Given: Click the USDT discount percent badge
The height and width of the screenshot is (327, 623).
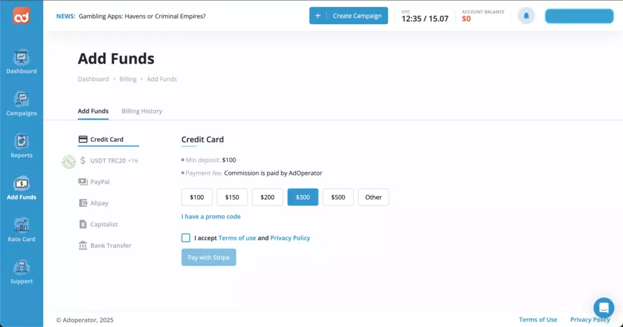Looking at the screenshot, I should [x=69, y=161].
